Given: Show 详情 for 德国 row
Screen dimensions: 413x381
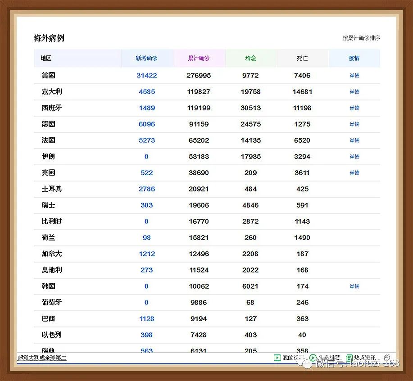Looking at the screenshot, I should pyautogui.click(x=354, y=124).
